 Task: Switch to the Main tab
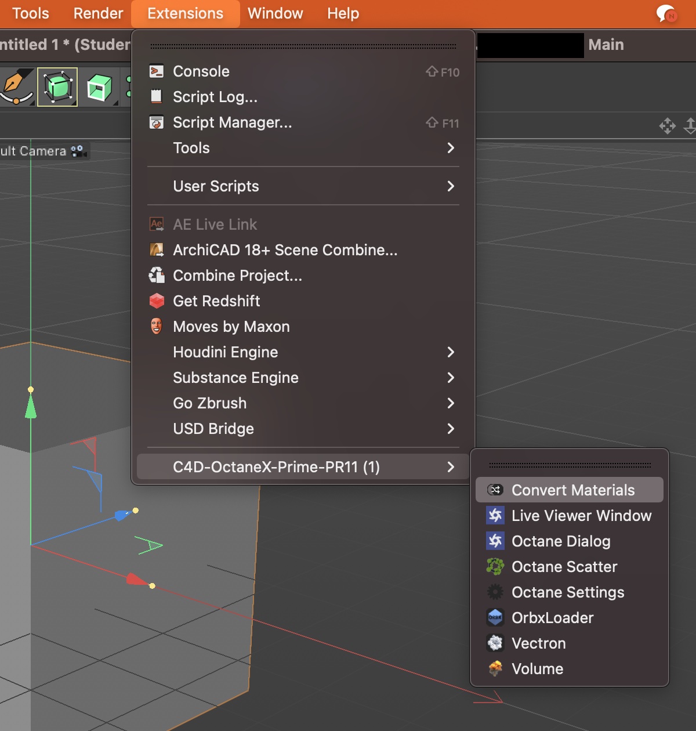pos(606,45)
